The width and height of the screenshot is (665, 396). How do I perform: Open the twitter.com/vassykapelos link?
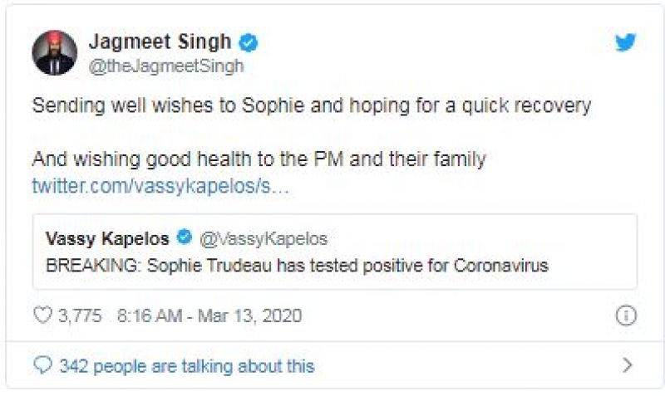(x=160, y=185)
